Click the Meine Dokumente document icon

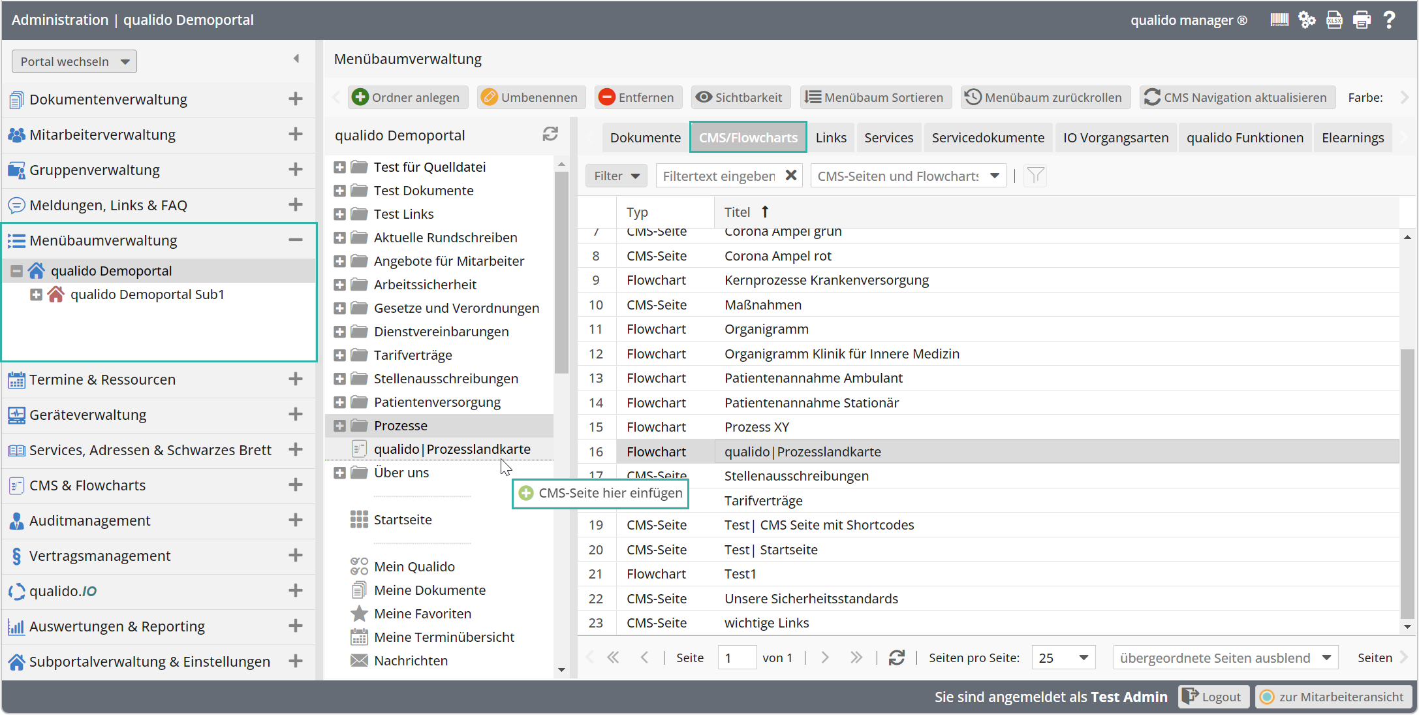pos(359,590)
